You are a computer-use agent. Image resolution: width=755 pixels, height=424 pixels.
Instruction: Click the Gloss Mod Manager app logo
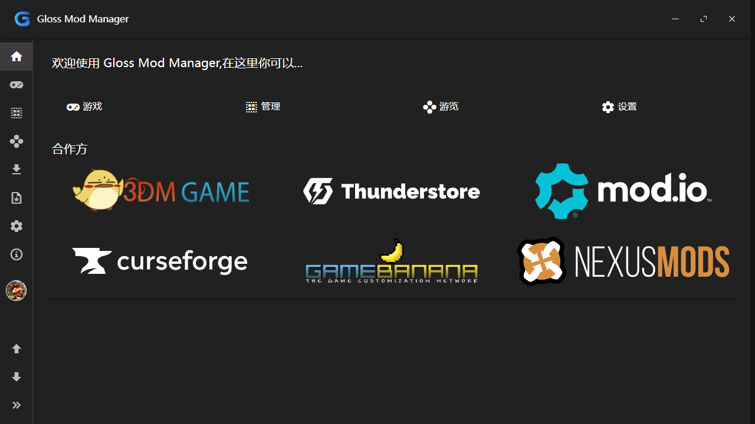click(x=22, y=19)
